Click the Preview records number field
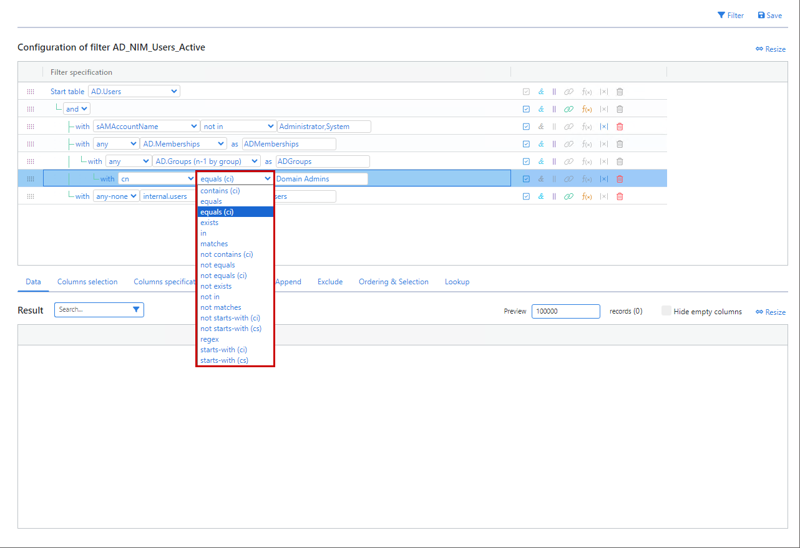The width and height of the screenshot is (800, 548). tap(565, 311)
